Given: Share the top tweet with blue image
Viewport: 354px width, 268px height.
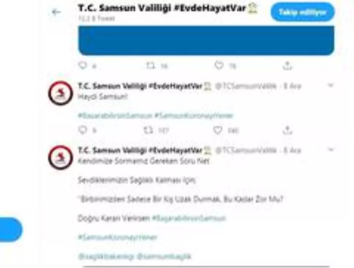Looking at the screenshot, I should 287,66.
